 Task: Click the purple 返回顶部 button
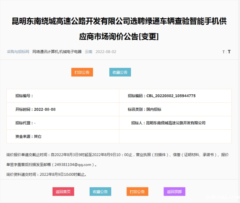pos(174,191)
